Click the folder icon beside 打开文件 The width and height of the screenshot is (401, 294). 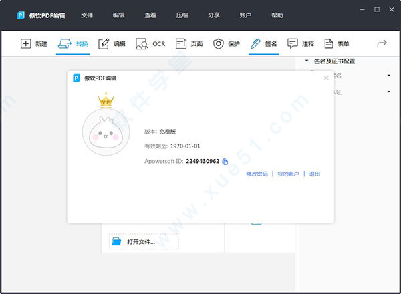[x=116, y=241]
